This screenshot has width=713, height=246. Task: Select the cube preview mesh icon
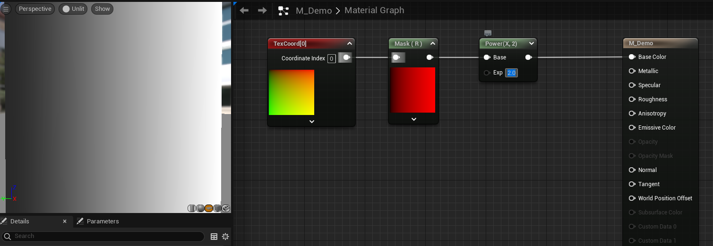coord(217,208)
